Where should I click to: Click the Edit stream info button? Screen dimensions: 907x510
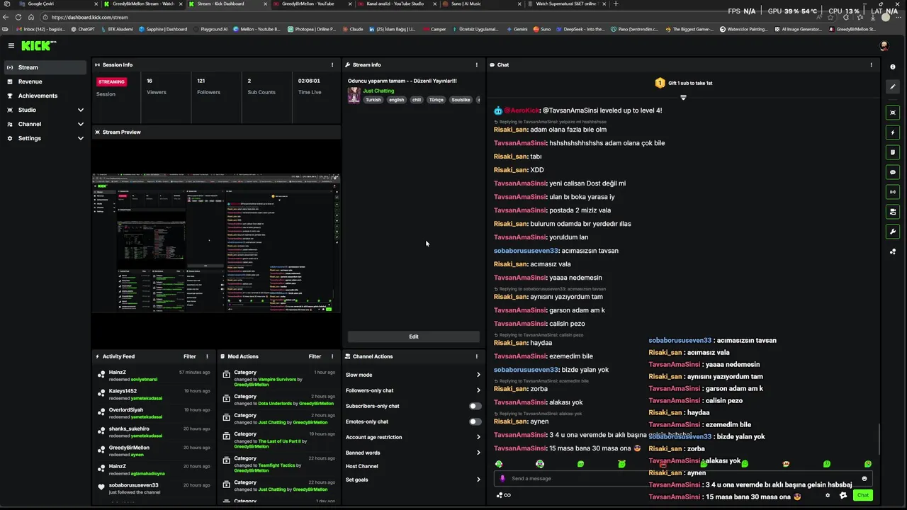(413, 336)
